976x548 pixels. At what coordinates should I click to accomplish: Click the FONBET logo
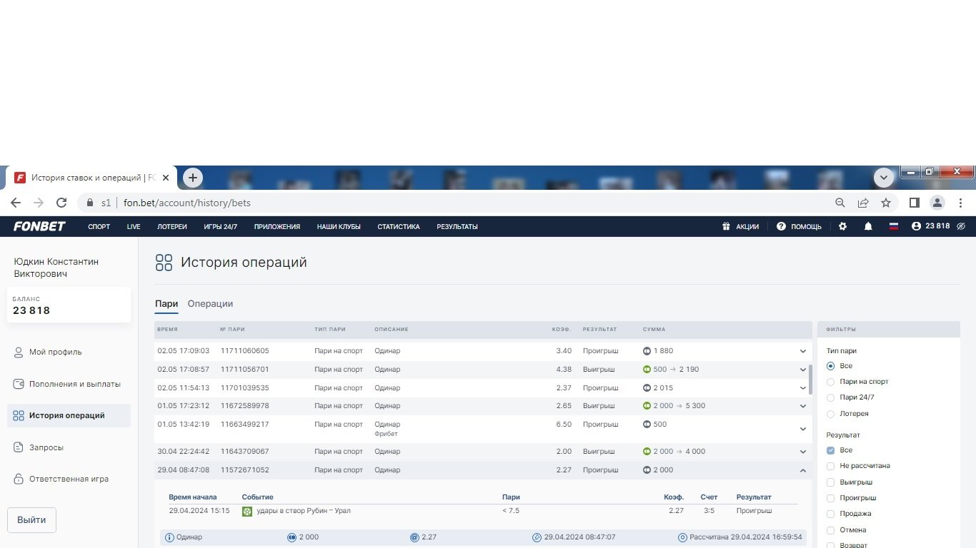(x=39, y=226)
